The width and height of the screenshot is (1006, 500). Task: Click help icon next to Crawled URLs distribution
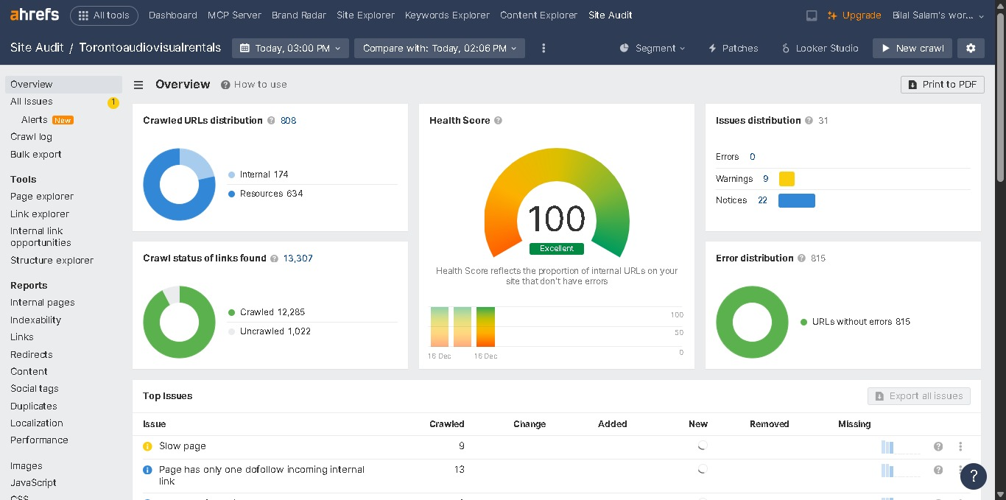[x=271, y=121]
